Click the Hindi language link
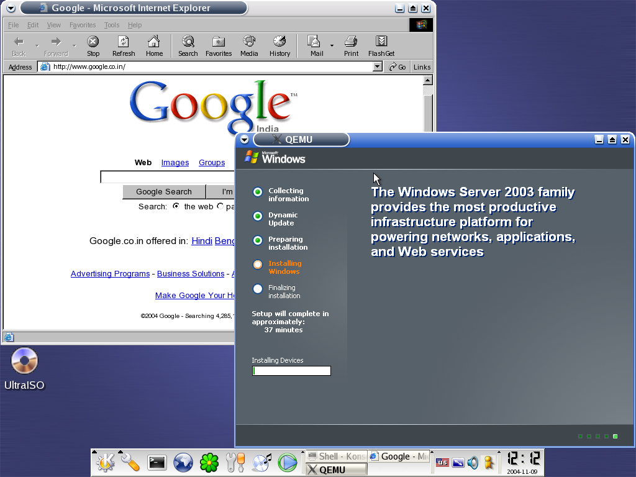Image resolution: width=636 pixels, height=477 pixels. click(202, 241)
